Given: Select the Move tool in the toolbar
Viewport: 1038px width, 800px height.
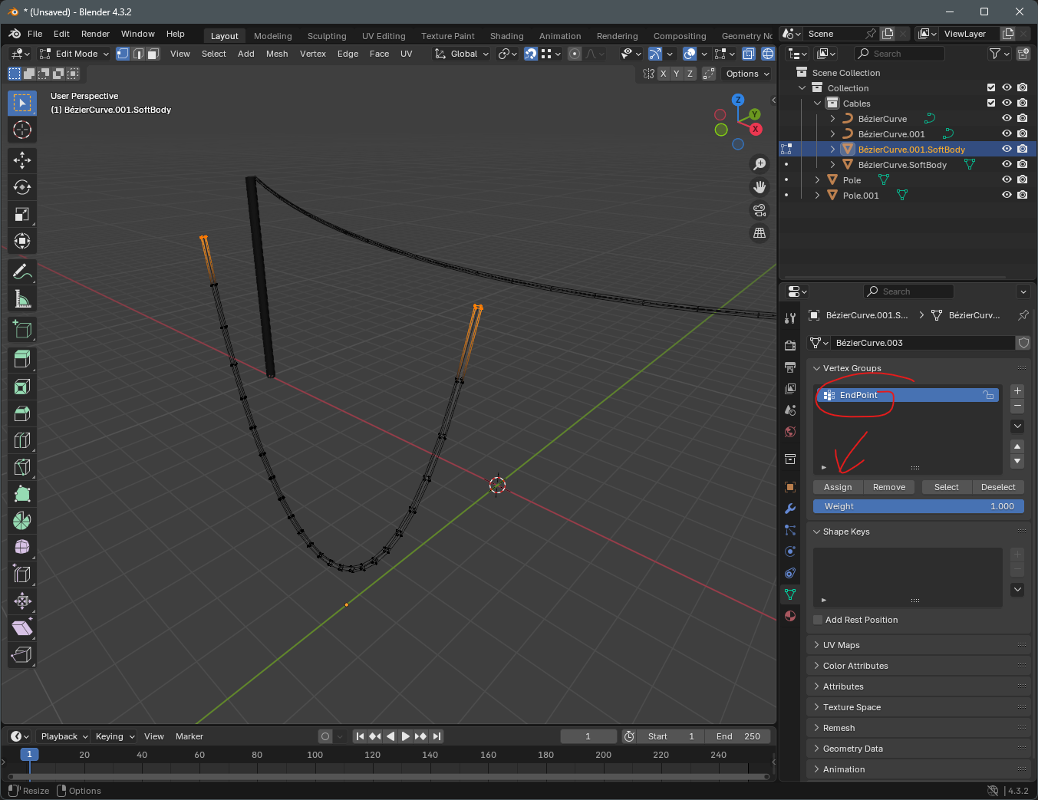Looking at the screenshot, I should [22, 160].
